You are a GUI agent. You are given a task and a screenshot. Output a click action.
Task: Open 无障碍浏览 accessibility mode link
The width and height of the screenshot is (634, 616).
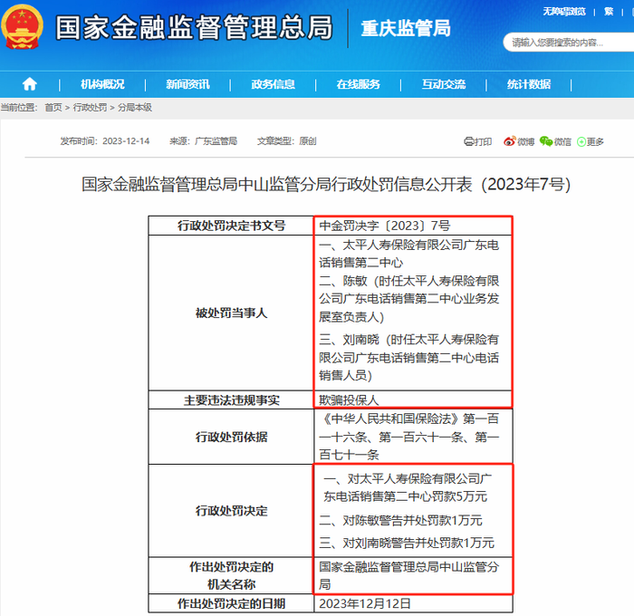click(564, 12)
